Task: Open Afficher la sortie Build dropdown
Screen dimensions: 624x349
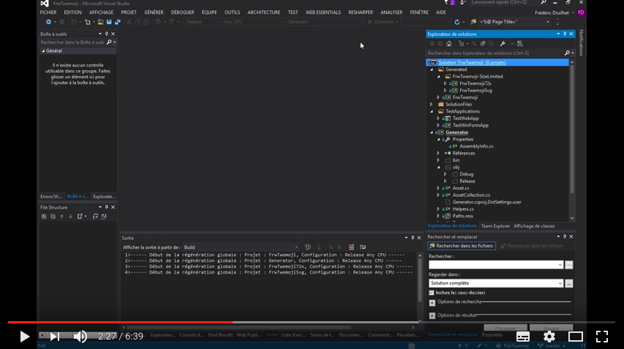Action: [241, 247]
